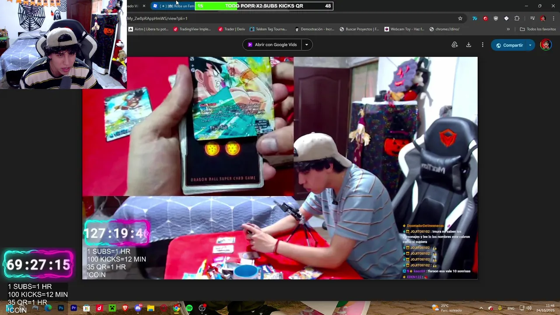This screenshot has height=315, width=560.
Task: Open the media controls toolbar icon
Action: click(x=532, y=18)
